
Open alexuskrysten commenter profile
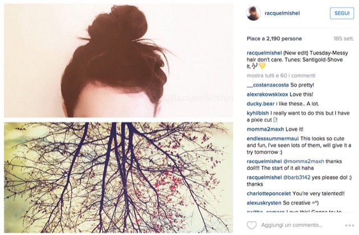pos(264,203)
